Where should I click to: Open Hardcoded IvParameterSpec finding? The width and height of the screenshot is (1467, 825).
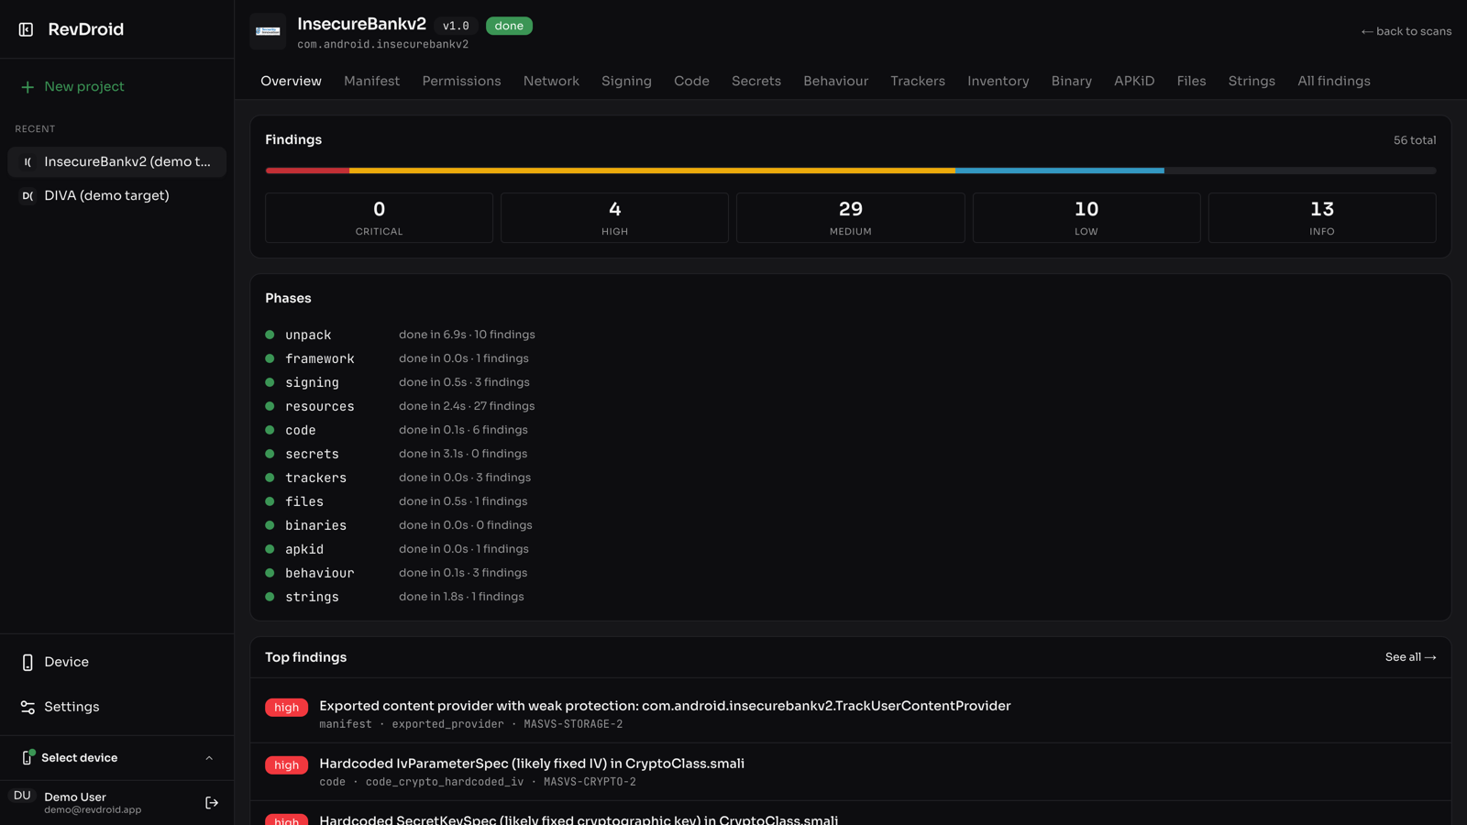pyautogui.click(x=850, y=772)
